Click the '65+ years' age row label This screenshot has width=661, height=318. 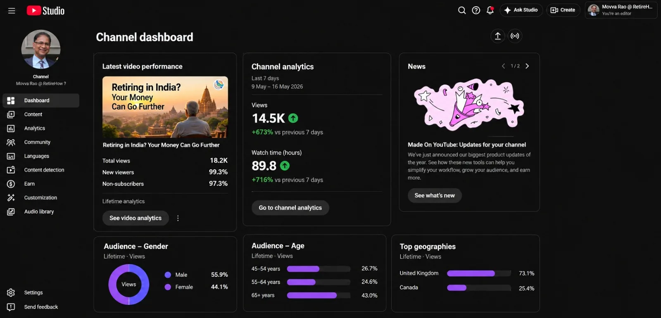tap(263, 295)
